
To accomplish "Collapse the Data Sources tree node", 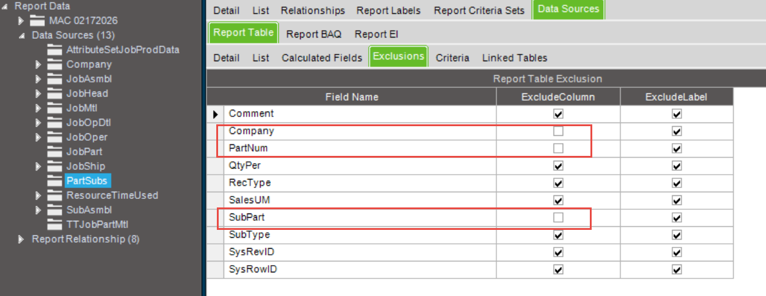I will [x=22, y=36].
